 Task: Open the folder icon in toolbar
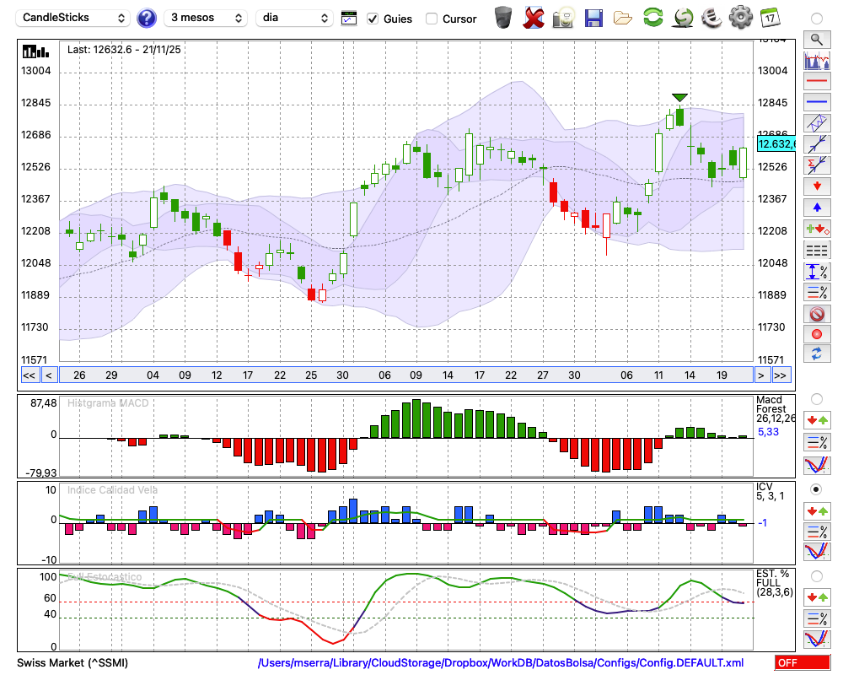(623, 17)
